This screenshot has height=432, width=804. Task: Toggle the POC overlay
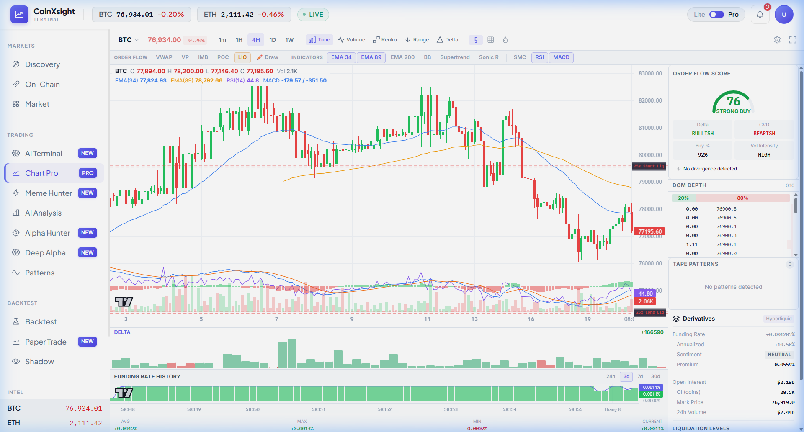[223, 57]
